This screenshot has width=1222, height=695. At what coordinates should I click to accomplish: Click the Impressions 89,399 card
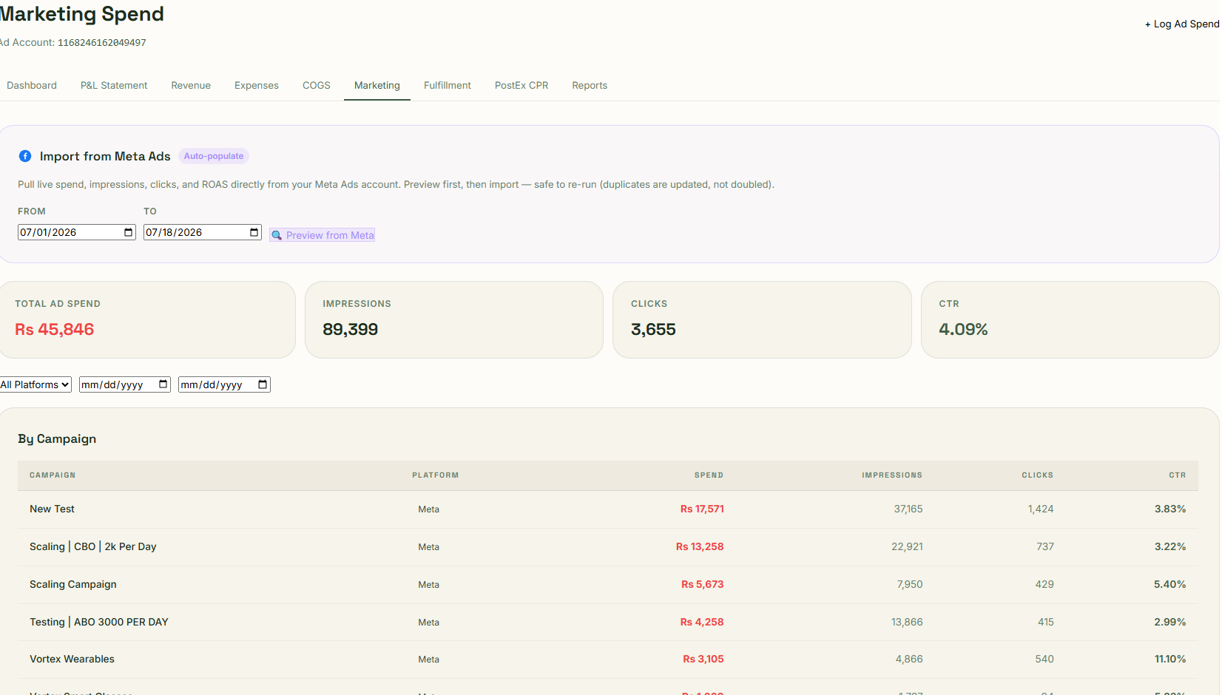454,319
